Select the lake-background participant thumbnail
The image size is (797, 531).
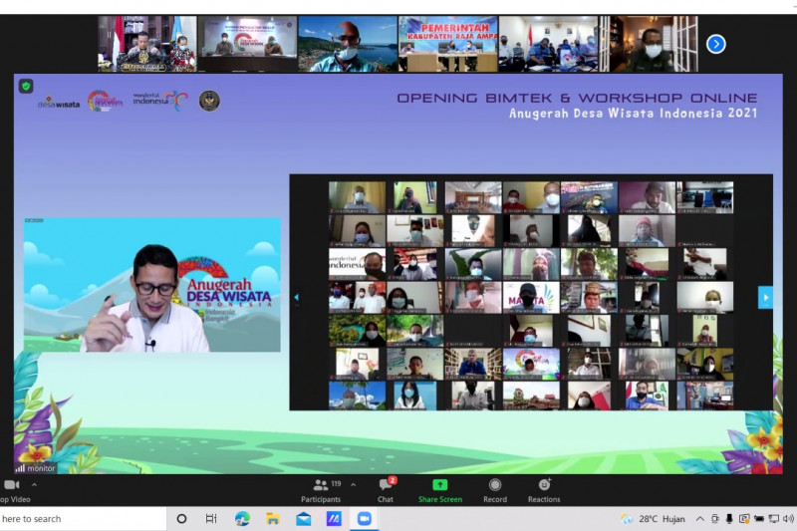pos(348,44)
